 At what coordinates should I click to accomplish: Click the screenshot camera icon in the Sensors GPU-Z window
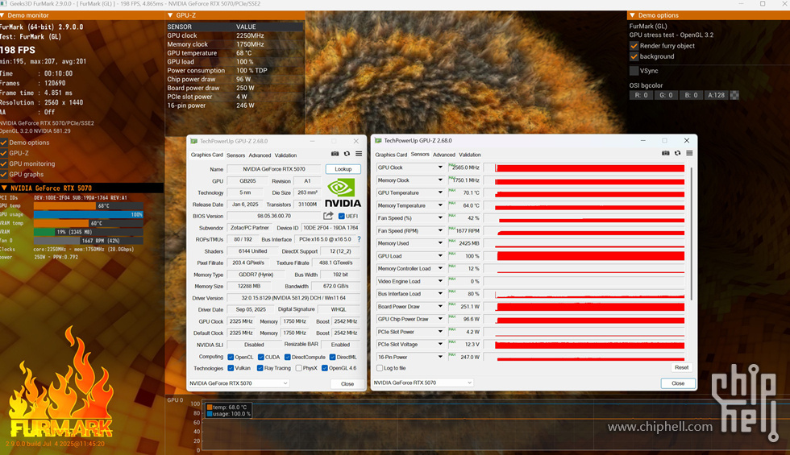[666, 153]
